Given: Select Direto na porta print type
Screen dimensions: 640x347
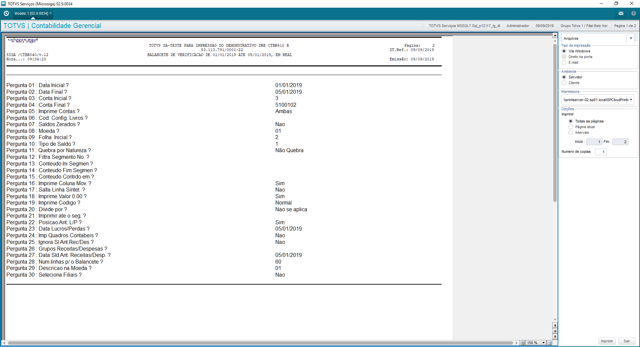Looking at the screenshot, I should click(564, 57).
